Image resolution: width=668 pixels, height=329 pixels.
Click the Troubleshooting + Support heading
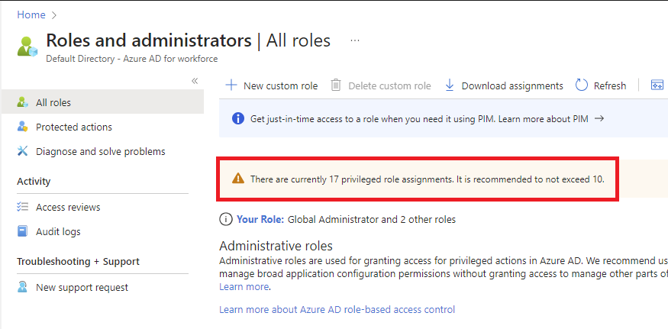[x=78, y=261]
